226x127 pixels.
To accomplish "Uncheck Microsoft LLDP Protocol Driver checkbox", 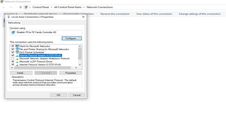I will click(13, 62).
